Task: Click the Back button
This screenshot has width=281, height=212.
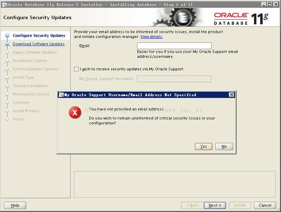Action: [x=192, y=206]
